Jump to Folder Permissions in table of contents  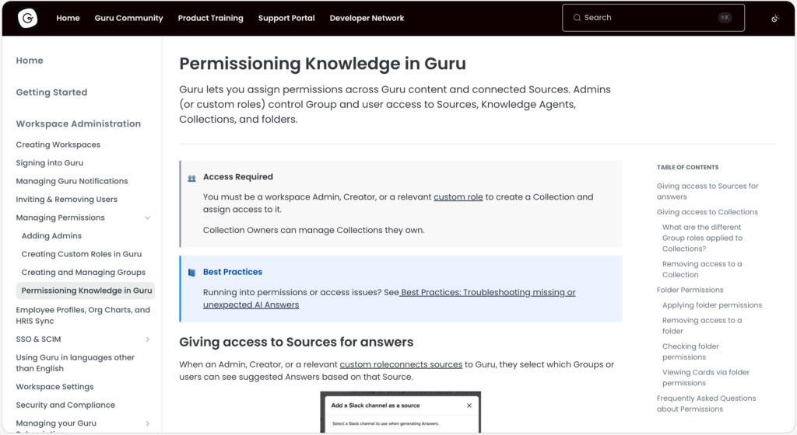[x=690, y=290]
